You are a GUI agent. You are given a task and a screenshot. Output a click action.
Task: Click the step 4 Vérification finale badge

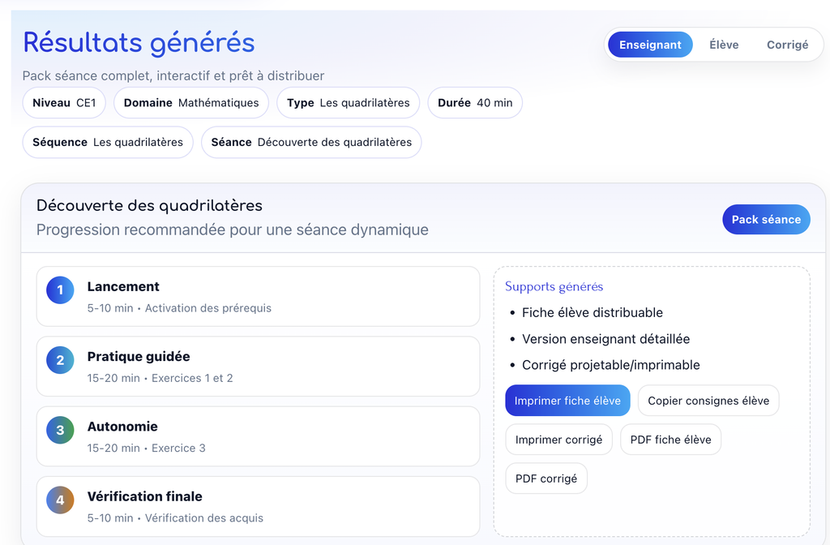60,500
